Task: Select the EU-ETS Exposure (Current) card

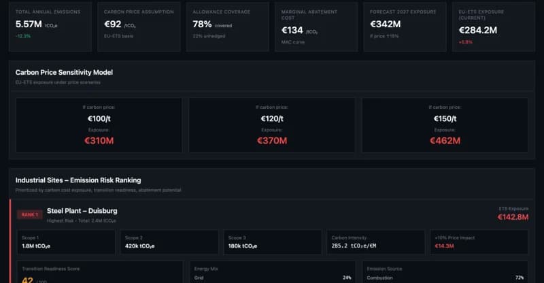Action: pos(493,27)
